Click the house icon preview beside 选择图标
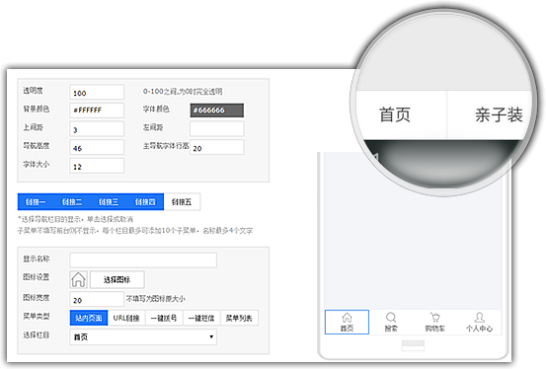Image resolution: width=546 pixels, height=369 pixels. [x=78, y=279]
